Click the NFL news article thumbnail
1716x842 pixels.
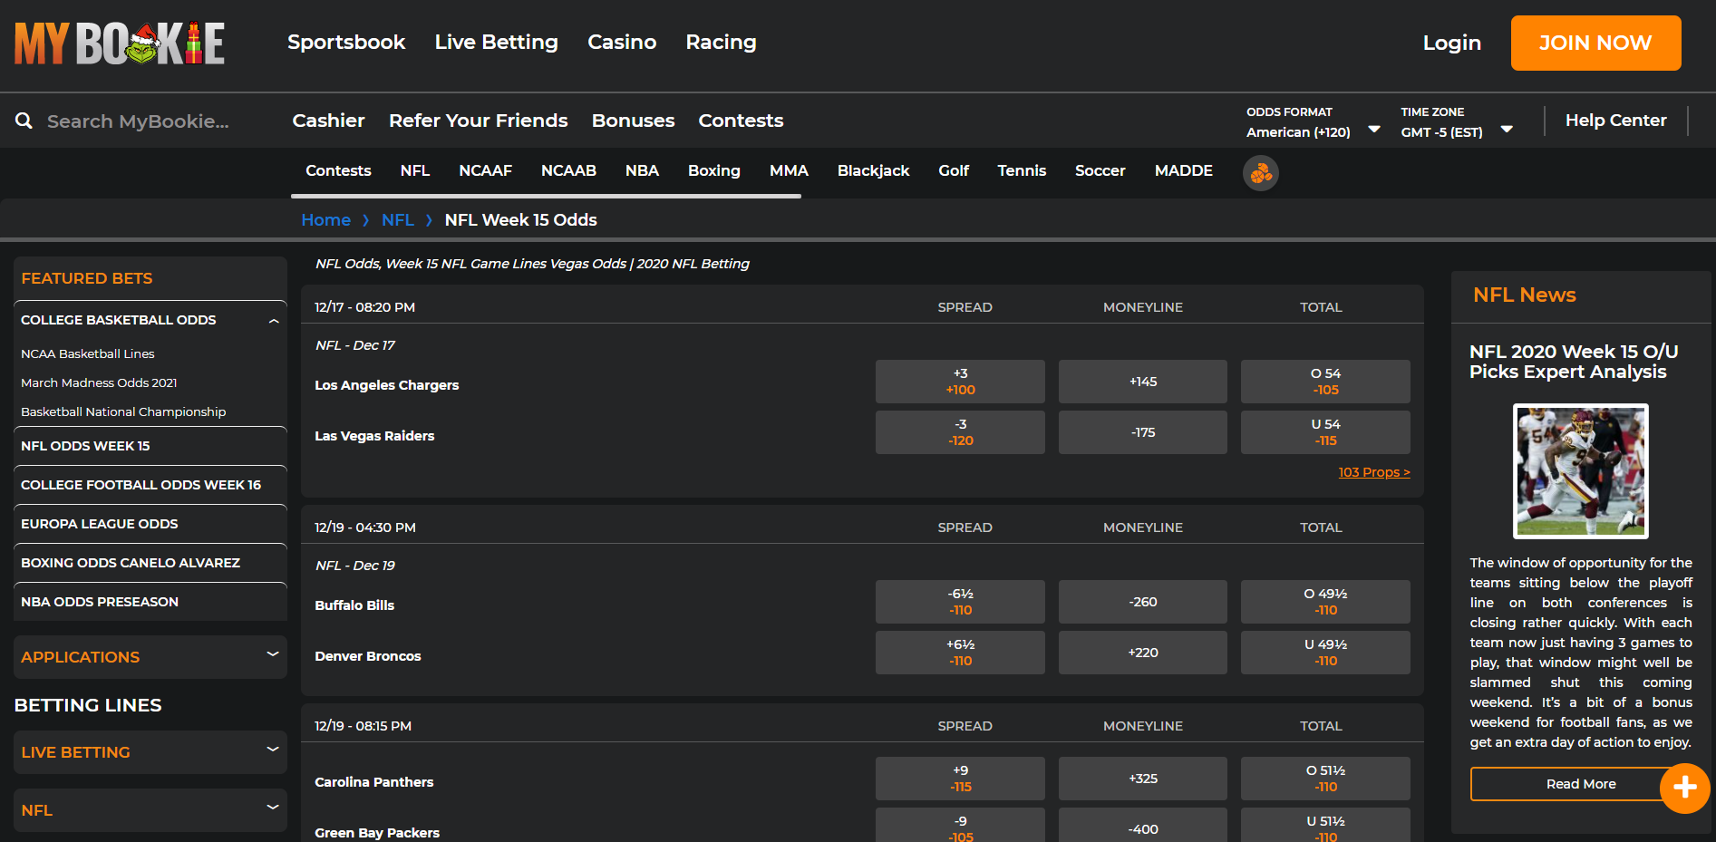pos(1580,471)
